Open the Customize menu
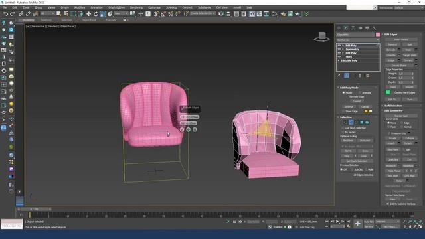425x239 pixels. click(154, 7)
